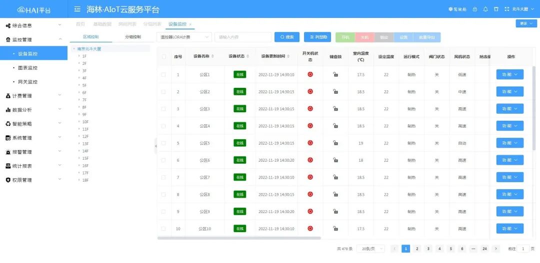Open the 温控器LORA计费 device type dropdown
The image size is (540, 263).
coord(184,37)
